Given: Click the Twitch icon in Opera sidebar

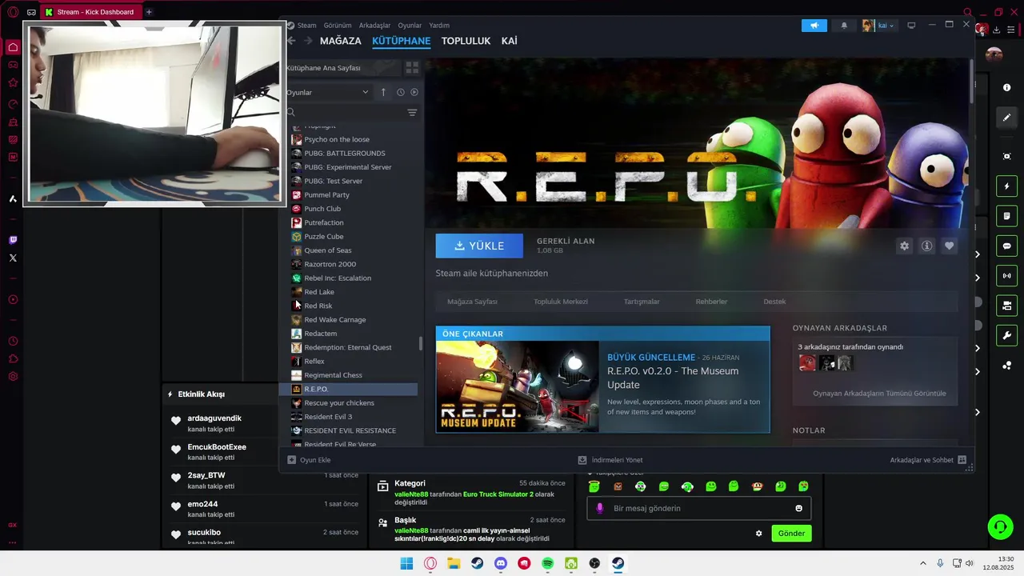Looking at the screenshot, I should pos(13,240).
